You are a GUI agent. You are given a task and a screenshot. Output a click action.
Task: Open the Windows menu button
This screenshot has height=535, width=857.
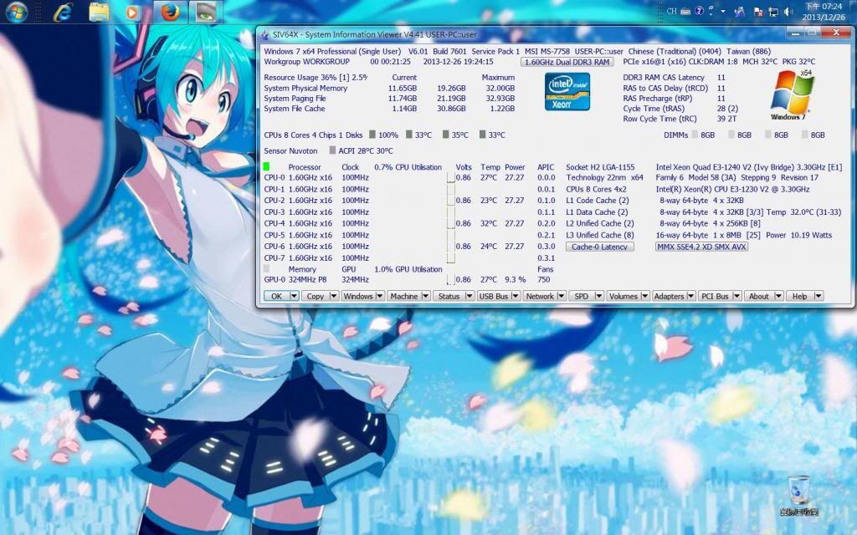[358, 296]
